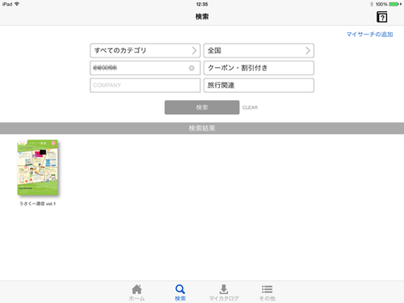Tap the マイサーチの追加 link

[x=369, y=35]
